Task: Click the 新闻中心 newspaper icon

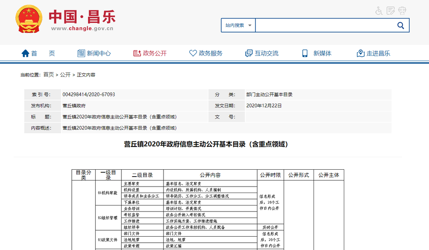Action: (x=81, y=53)
